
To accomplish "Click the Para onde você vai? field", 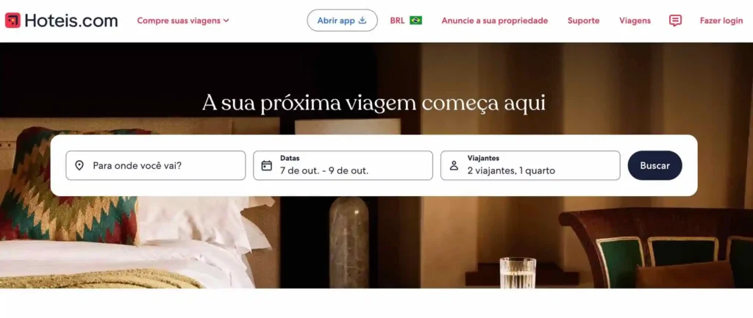I will [156, 165].
